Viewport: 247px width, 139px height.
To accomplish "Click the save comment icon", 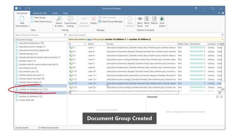I will [221, 97].
